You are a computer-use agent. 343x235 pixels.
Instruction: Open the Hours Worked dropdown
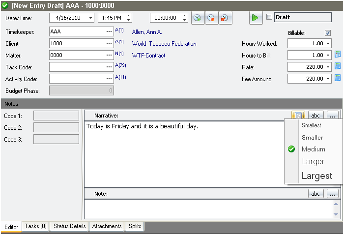328,44
